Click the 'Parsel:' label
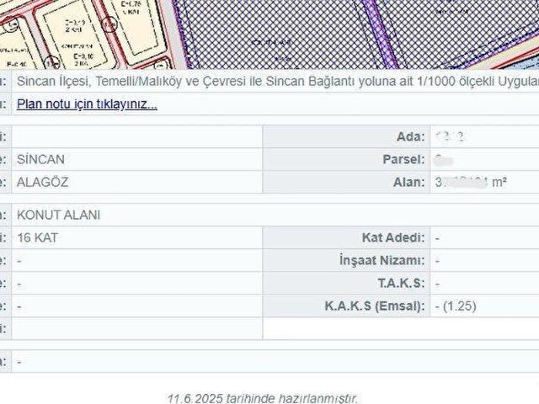 click(404, 159)
